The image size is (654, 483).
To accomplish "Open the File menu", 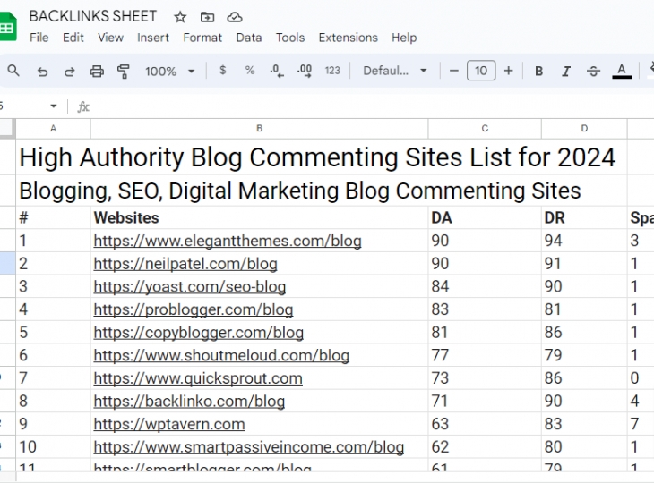I will coord(39,38).
